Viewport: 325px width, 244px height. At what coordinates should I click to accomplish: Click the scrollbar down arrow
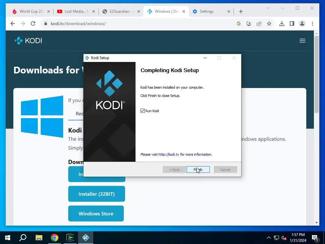[316, 223]
